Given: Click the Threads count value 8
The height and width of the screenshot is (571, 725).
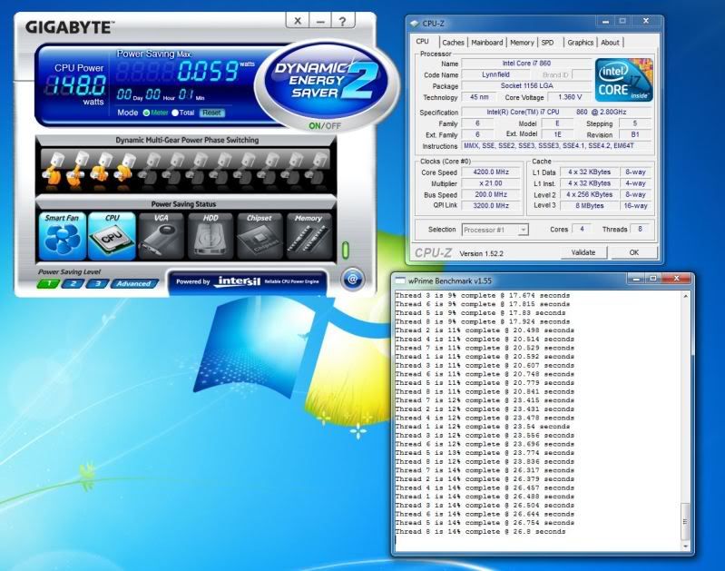Looking at the screenshot, I should (640, 229).
